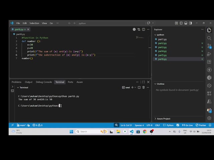Screen dimensions: 214x160
Task: Open the Extensions view
Action: tap(209, 62)
